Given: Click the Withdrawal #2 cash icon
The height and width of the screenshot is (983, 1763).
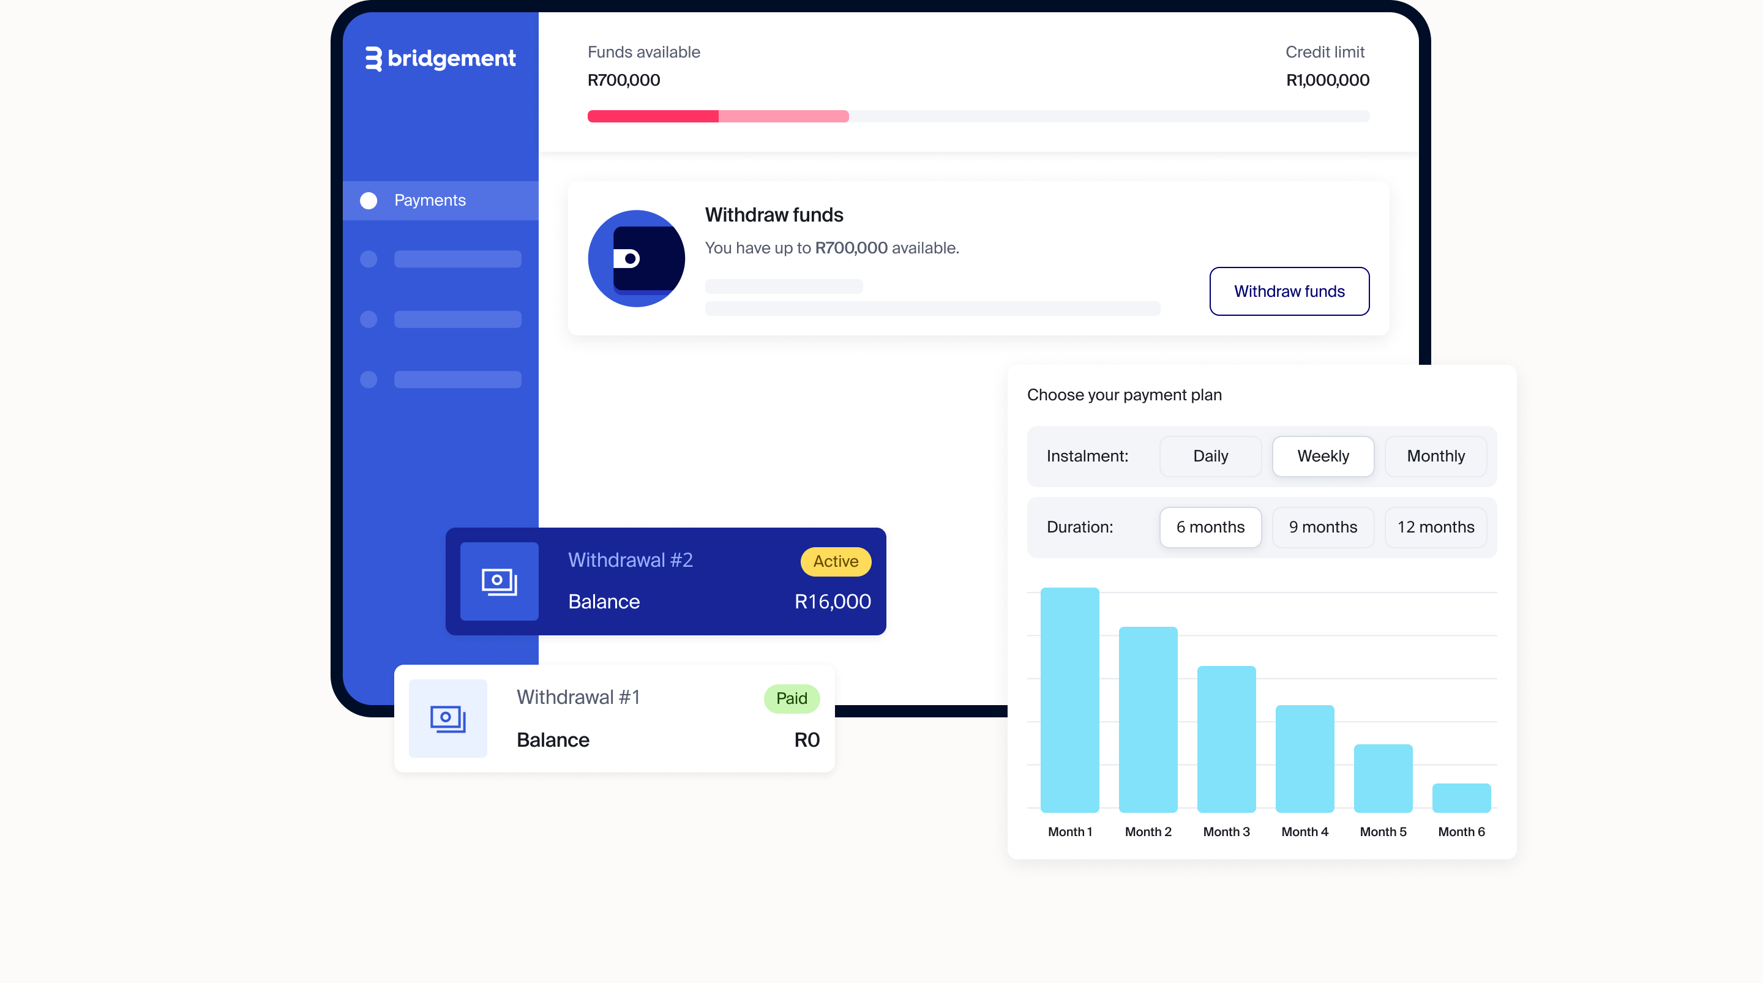Looking at the screenshot, I should [499, 581].
